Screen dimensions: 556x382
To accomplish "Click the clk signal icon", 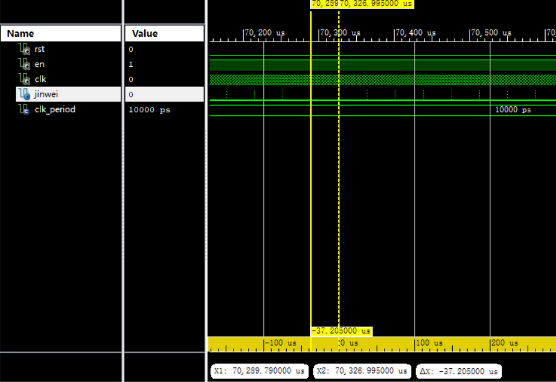I will pos(24,79).
